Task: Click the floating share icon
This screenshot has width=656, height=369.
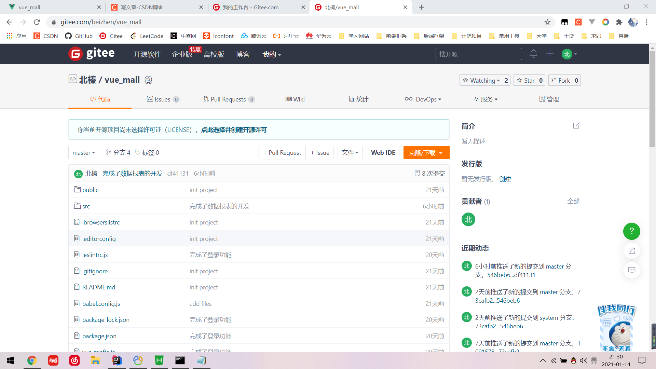Action: [x=631, y=251]
